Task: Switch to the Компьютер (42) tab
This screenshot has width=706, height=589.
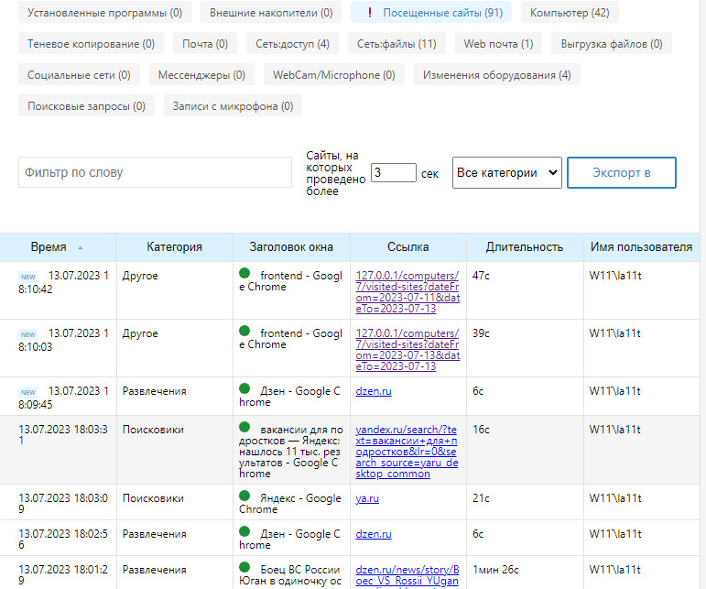Action: (x=570, y=13)
